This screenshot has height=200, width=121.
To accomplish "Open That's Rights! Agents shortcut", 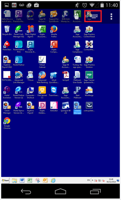I will (30, 32).
